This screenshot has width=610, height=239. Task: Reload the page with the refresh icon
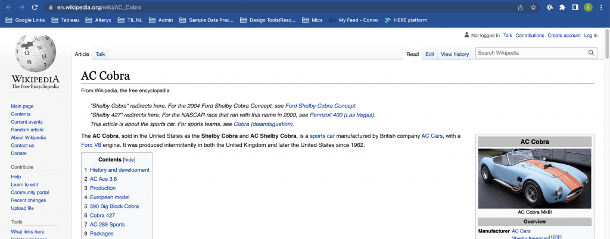point(35,7)
